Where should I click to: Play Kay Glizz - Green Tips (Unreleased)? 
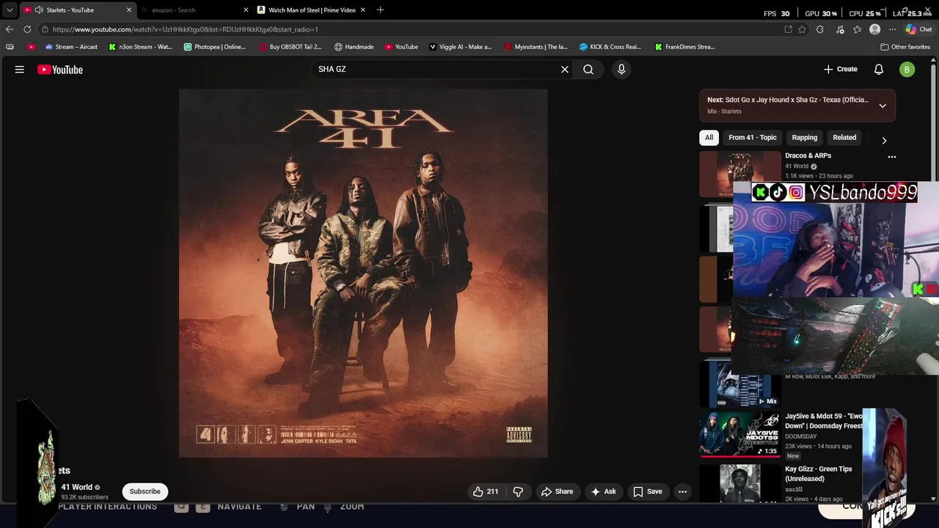click(818, 474)
